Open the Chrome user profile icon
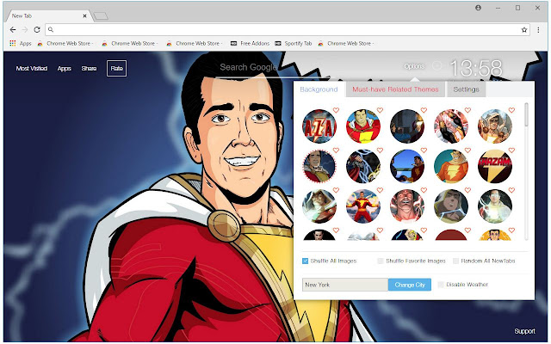 478,8
